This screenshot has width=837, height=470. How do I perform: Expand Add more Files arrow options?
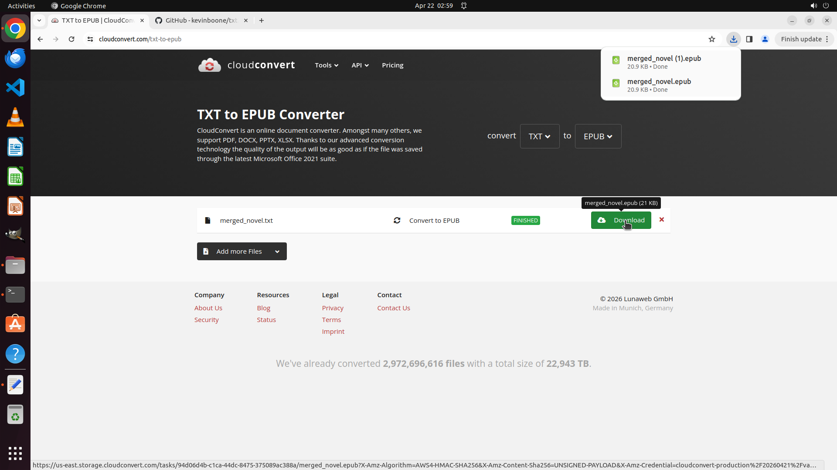(277, 252)
